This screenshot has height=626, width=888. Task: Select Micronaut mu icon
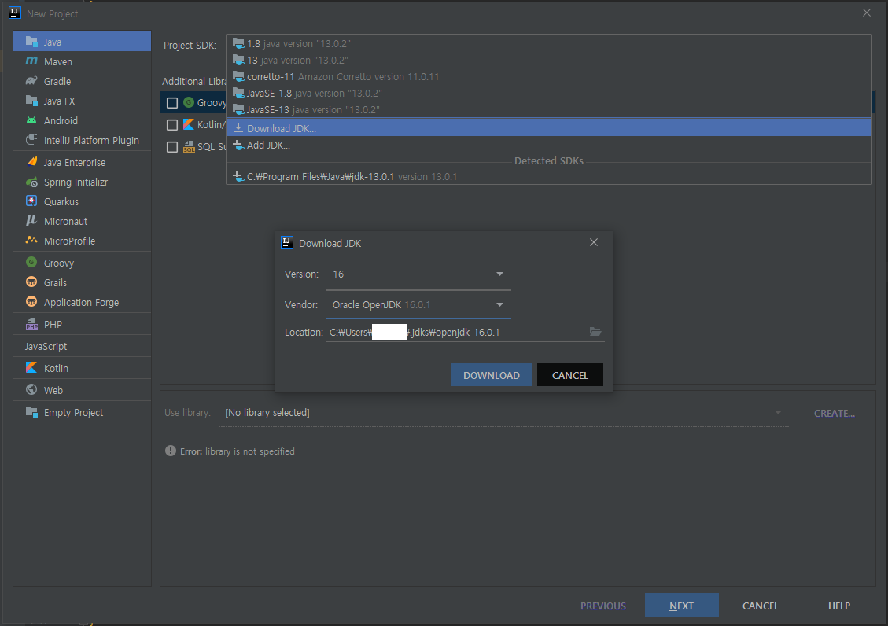[x=31, y=221]
